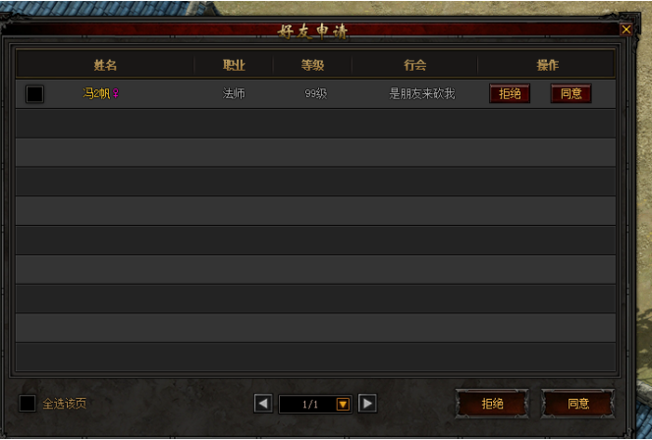
Task: Select the 等级 column header
Action: 312,65
